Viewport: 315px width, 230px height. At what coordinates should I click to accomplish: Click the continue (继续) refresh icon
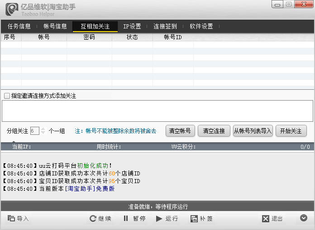click(93, 219)
